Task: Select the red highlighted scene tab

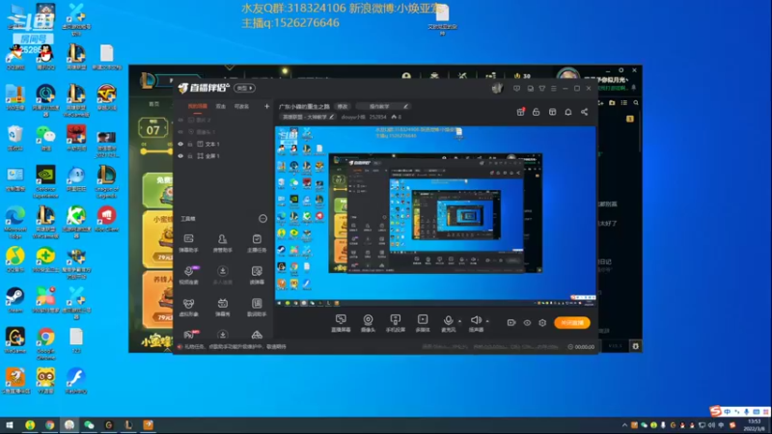Action: pyautogui.click(x=198, y=106)
